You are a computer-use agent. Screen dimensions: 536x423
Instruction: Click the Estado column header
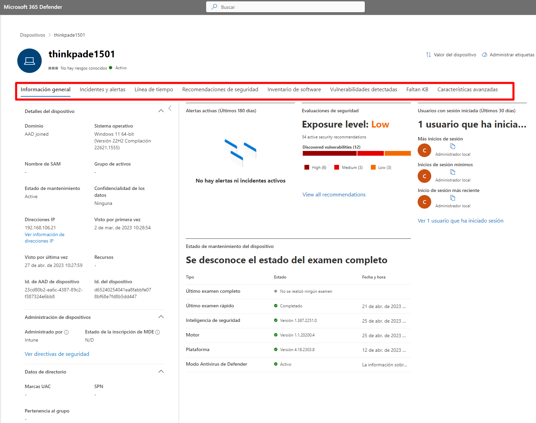[280, 277]
